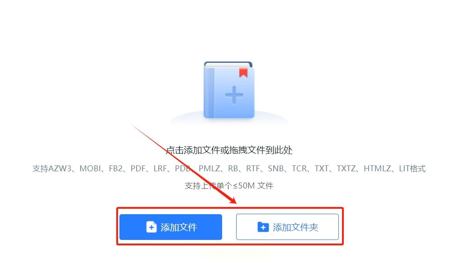Click the PDF format label

coord(138,169)
